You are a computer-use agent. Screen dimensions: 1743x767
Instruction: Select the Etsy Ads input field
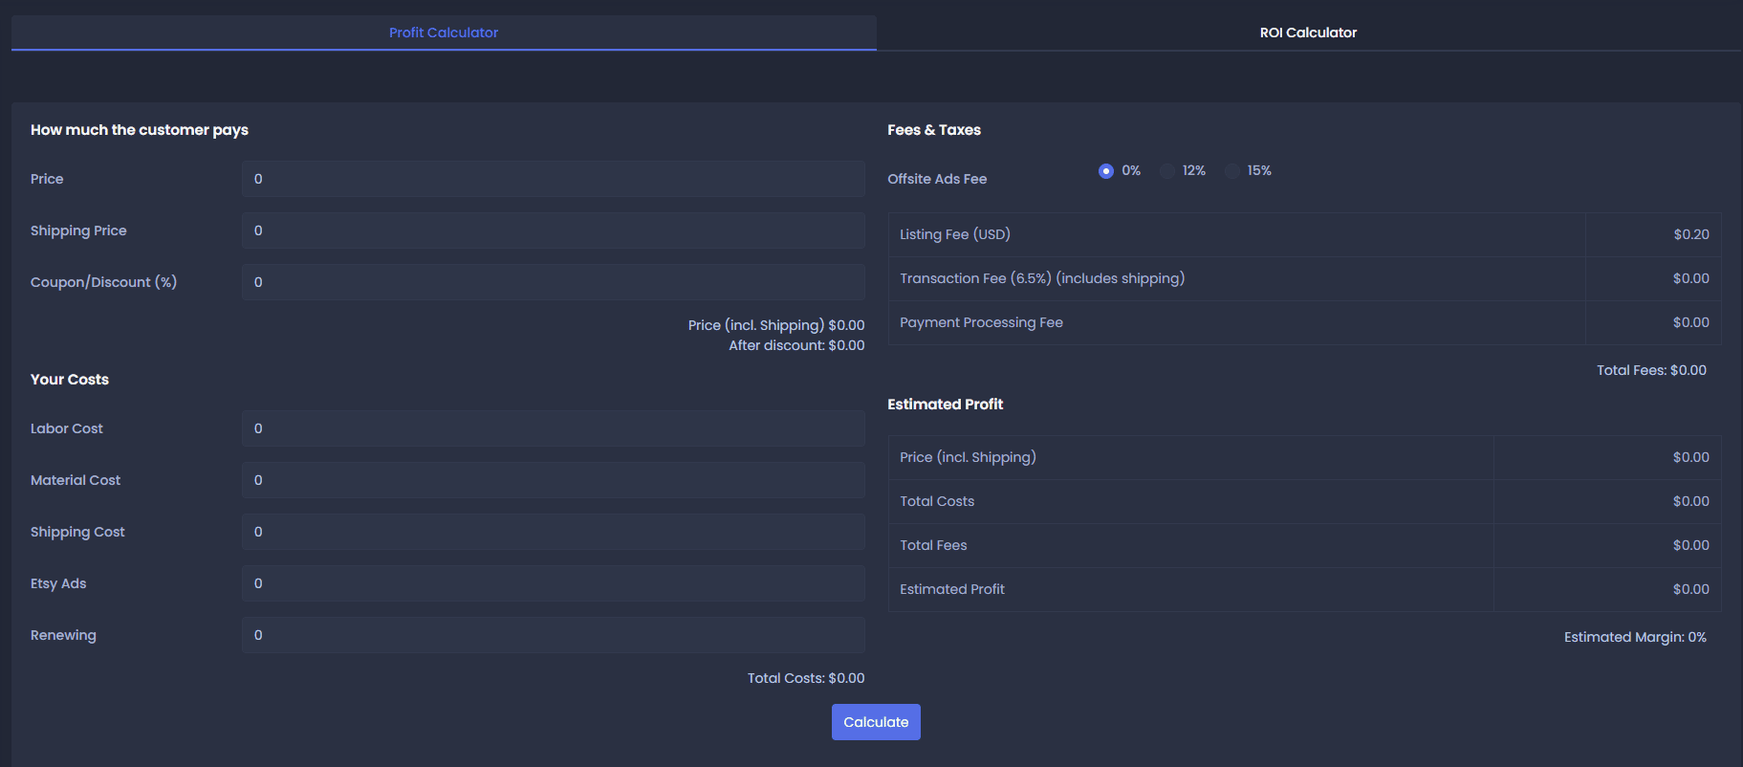tap(554, 583)
